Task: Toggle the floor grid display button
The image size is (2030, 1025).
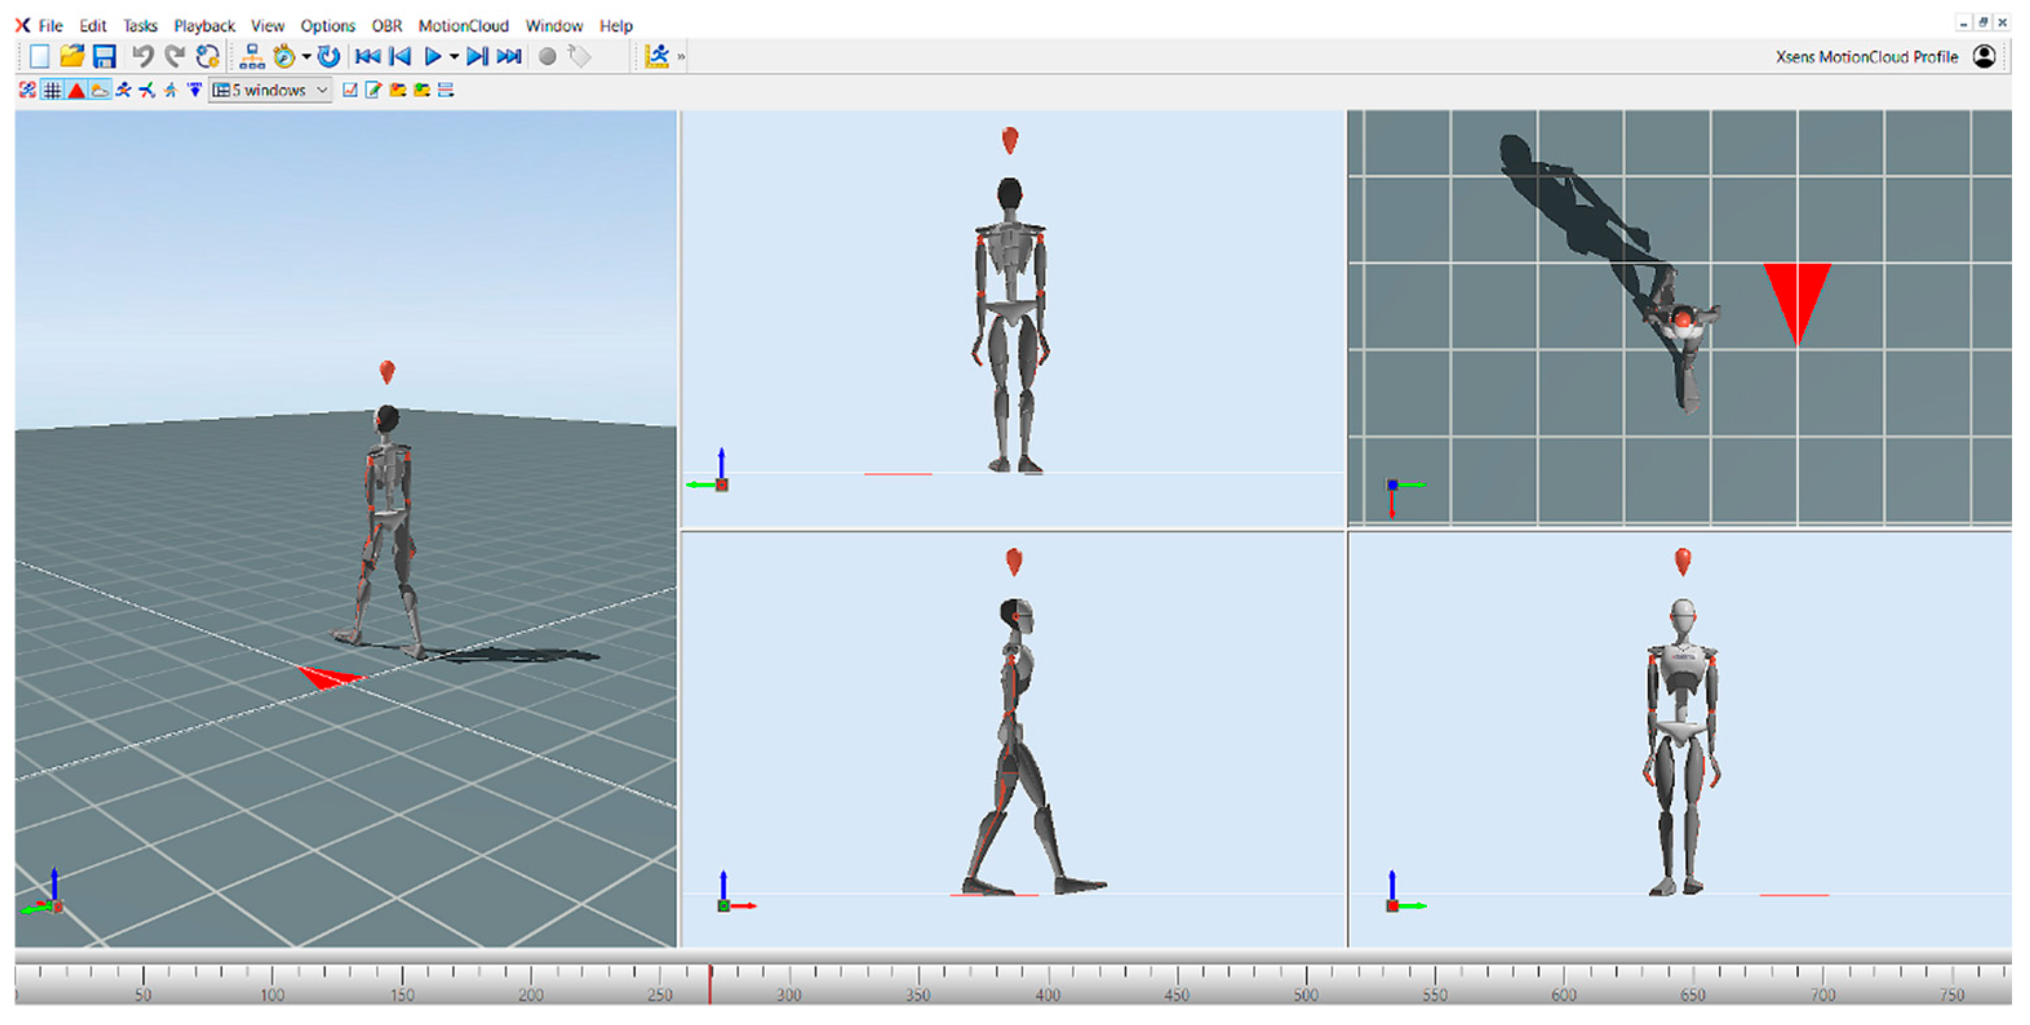Action: [52, 90]
